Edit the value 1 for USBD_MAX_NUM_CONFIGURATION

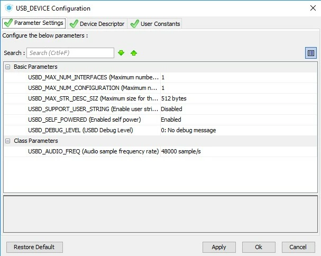tap(239, 88)
